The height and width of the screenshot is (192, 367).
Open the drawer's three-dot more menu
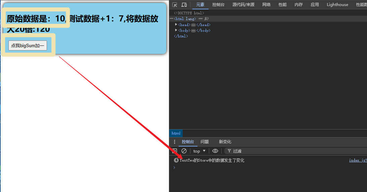pos(174,142)
